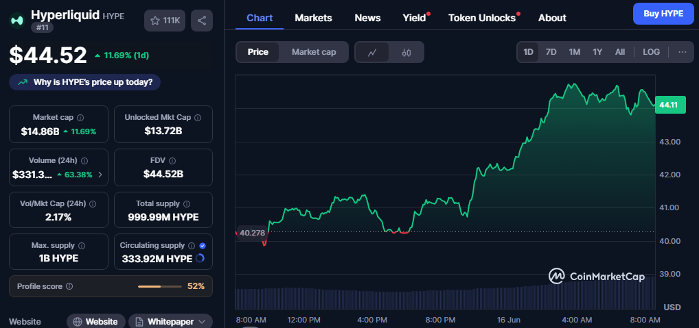Click the $44.52 price text

click(48, 55)
